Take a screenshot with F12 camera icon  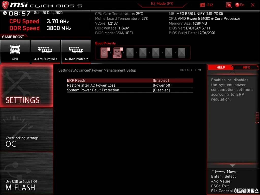tap(202, 5)
